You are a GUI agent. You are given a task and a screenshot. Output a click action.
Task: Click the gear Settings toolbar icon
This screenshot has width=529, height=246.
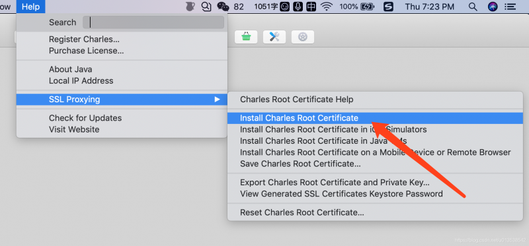303,37
